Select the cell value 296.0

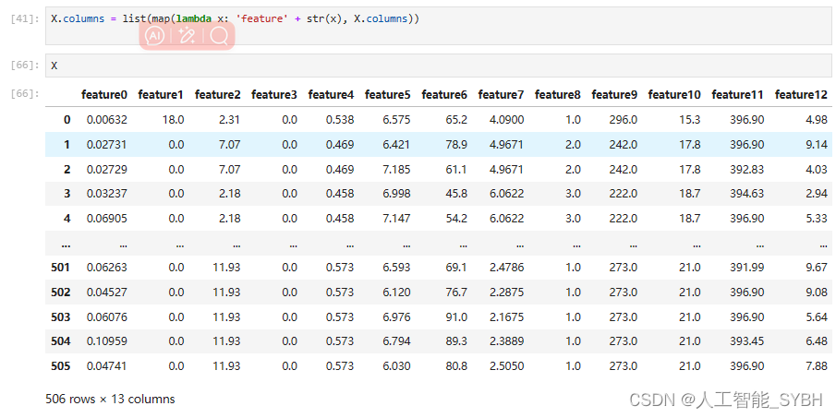click(624, 120)
